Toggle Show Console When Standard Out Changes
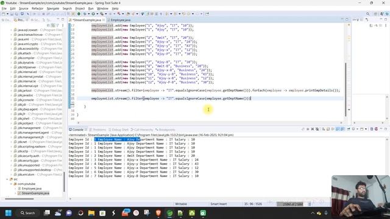Screen dimensions: 390x219 [337, 129]
